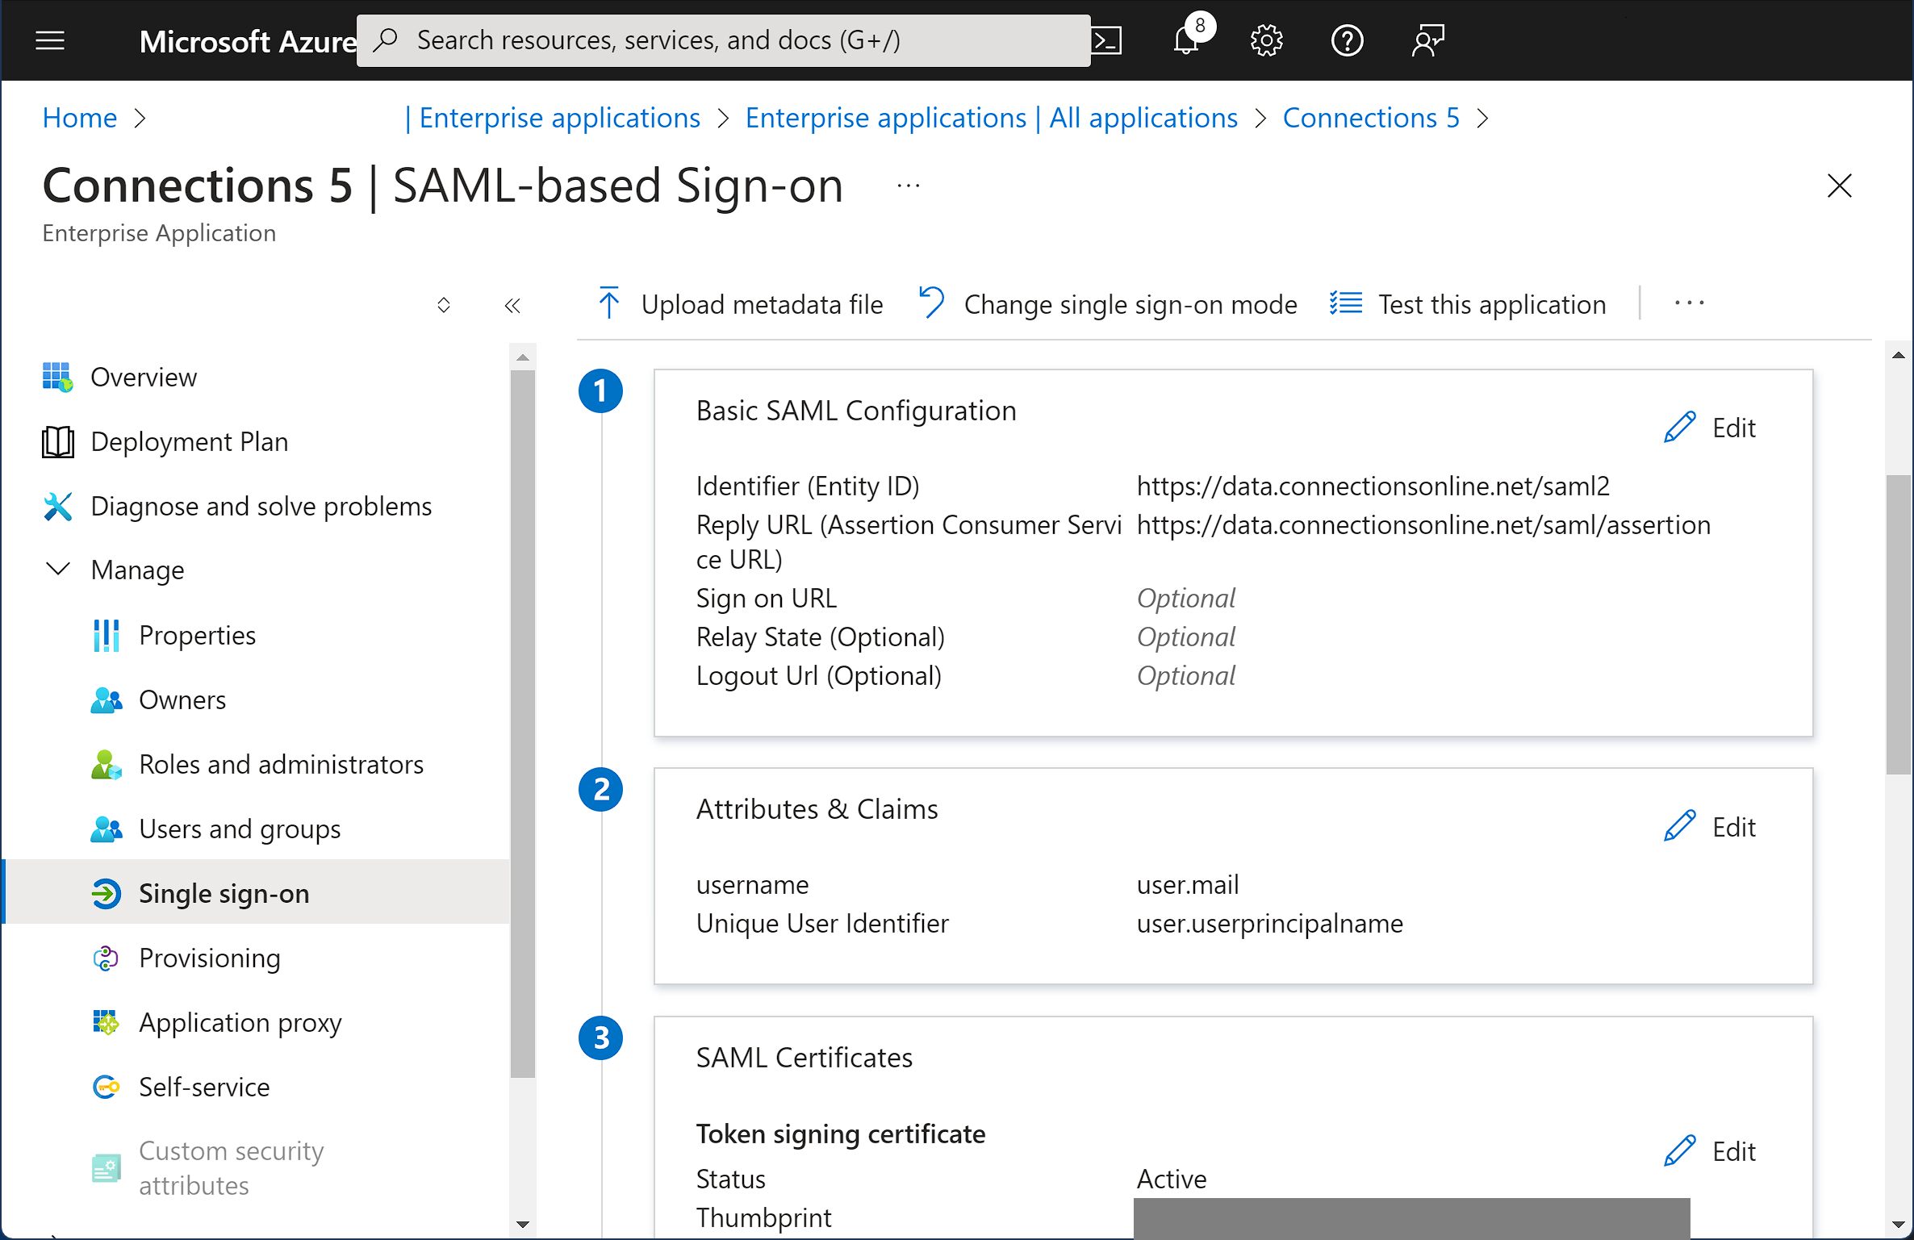Open the Azure portal hamburger menu
Image resolution: width=1914 pixels, height=1240 pixels.
[x=49, y=40]
